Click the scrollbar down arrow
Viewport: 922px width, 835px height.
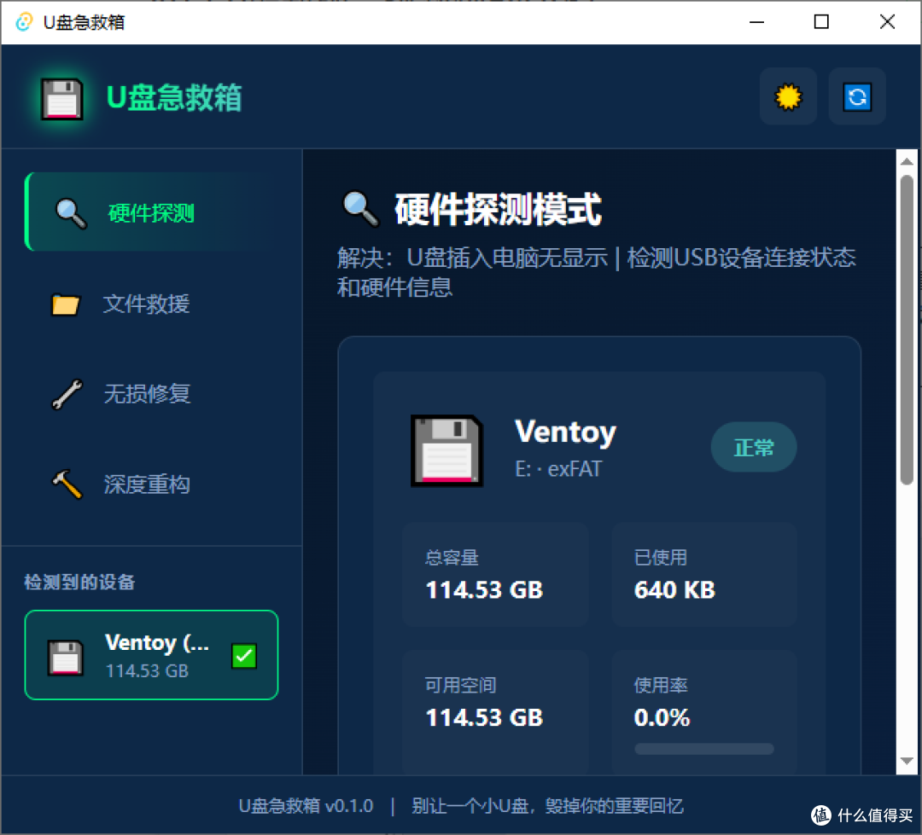907,762
